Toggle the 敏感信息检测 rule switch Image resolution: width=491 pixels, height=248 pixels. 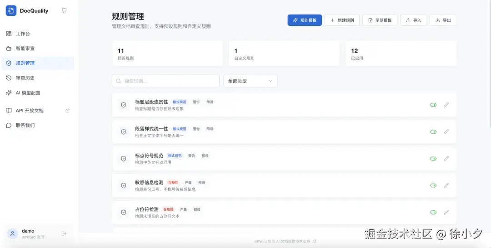(x=433, y=185)
